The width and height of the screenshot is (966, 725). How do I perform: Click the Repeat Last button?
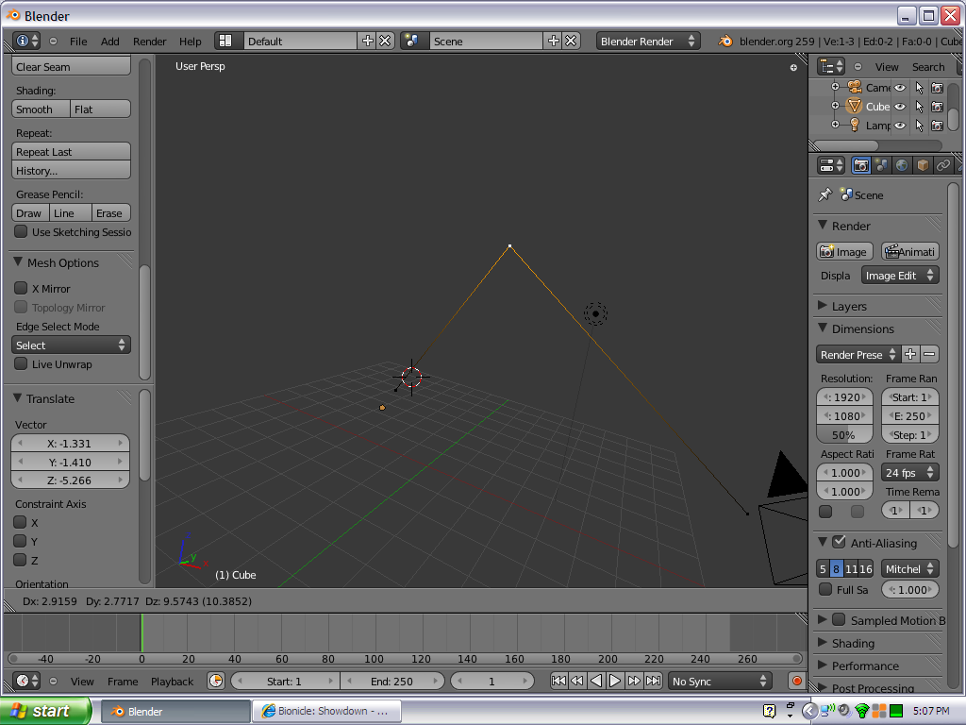coord(71,152)
